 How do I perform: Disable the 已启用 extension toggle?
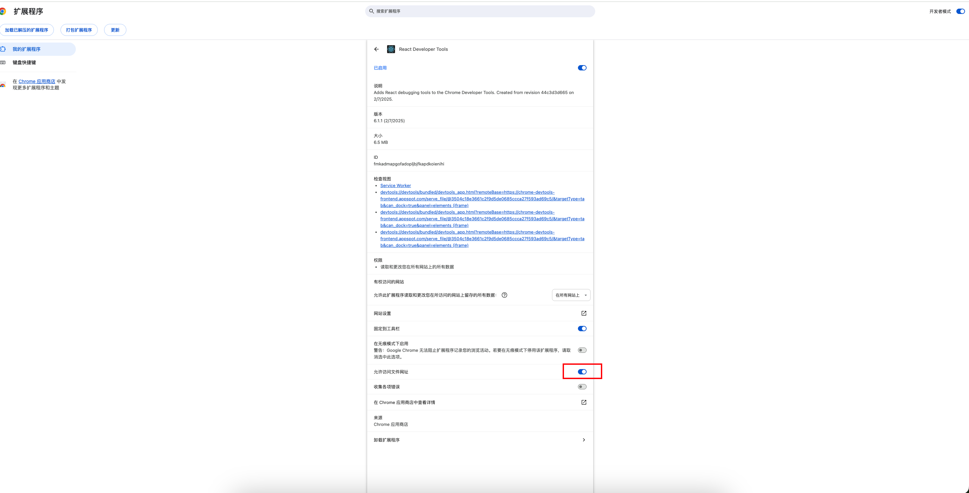pos(582,68)
